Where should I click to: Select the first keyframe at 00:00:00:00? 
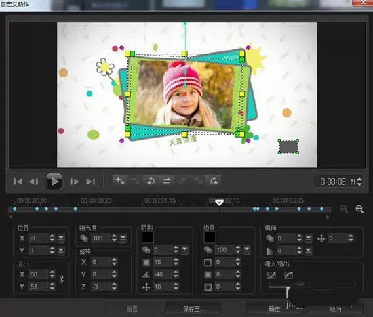click(x=14, y=209)
